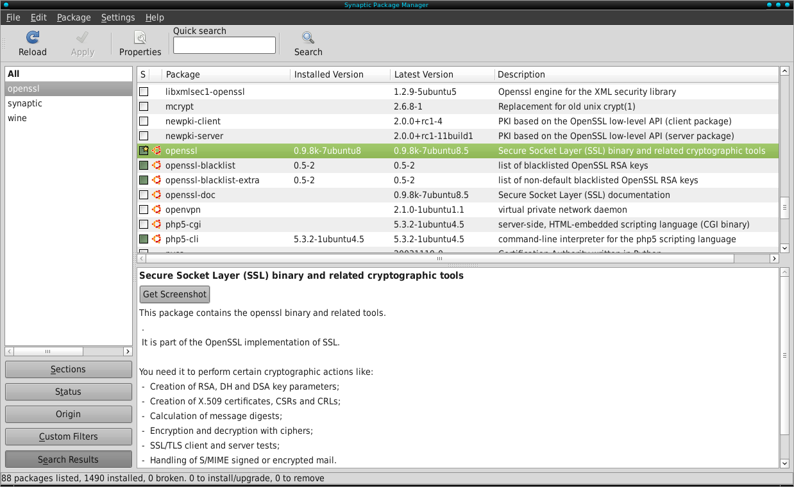Click the mcrypt package name

point(180,106)
